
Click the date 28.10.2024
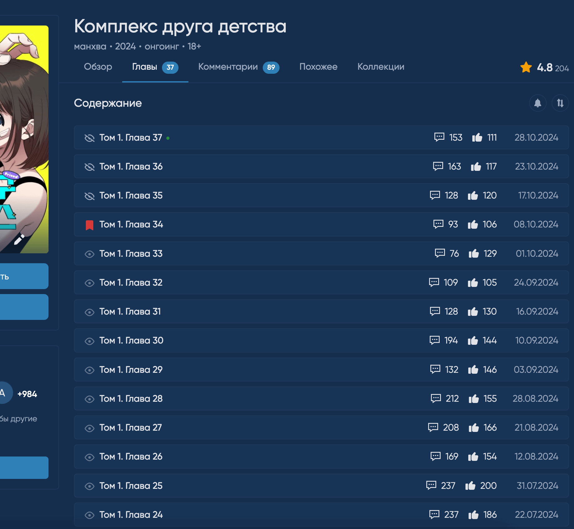tap(536, 137)
